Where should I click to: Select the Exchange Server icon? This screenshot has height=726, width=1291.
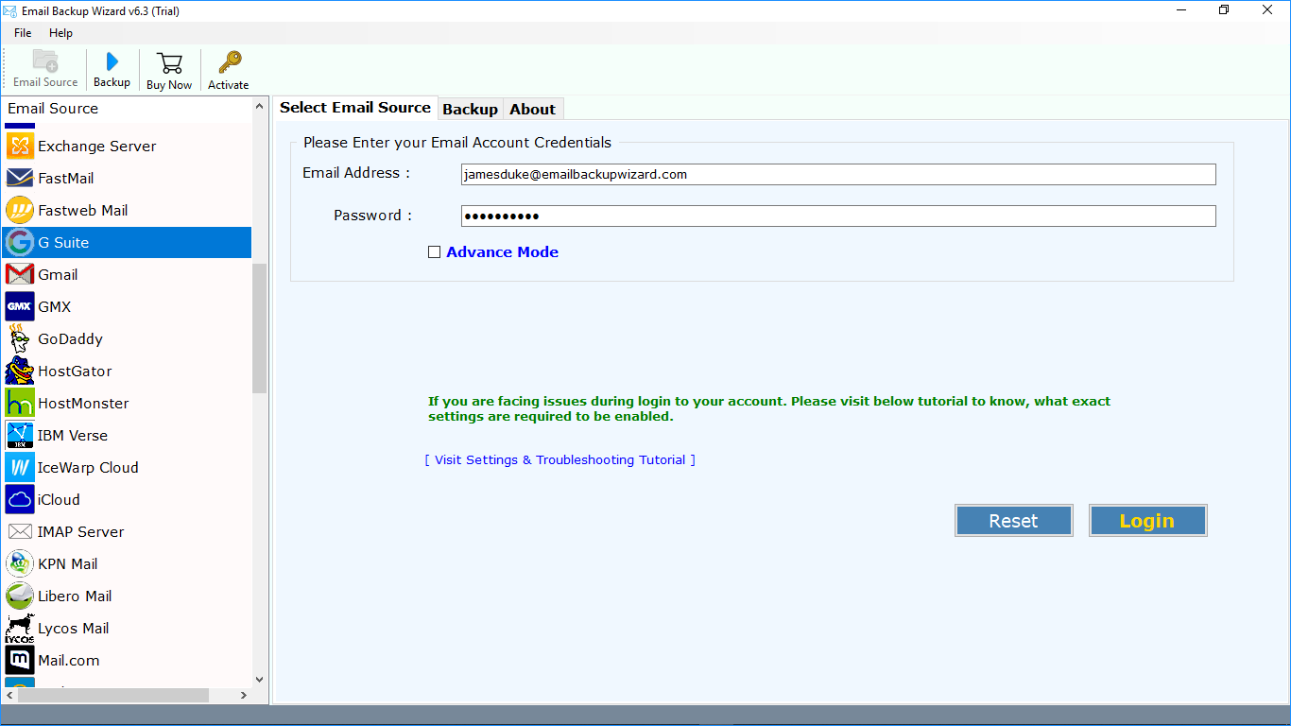[20, 146]
